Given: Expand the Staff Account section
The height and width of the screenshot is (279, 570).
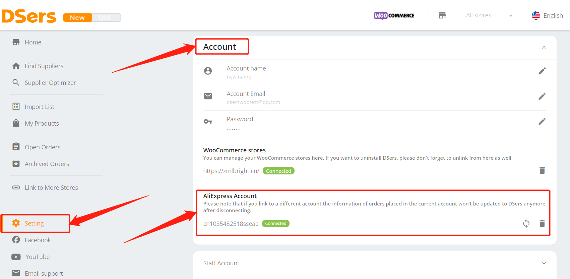Looking at the screenshot, I should coord(375,263).
